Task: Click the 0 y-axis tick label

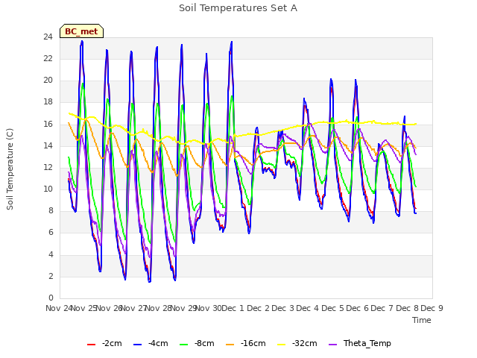Action: coord(51,298)
